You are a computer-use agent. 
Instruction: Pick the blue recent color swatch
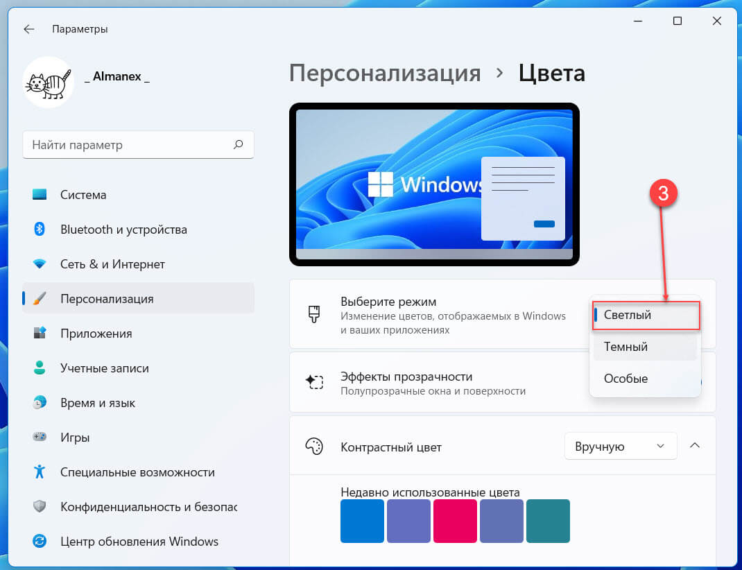(362, 521)
